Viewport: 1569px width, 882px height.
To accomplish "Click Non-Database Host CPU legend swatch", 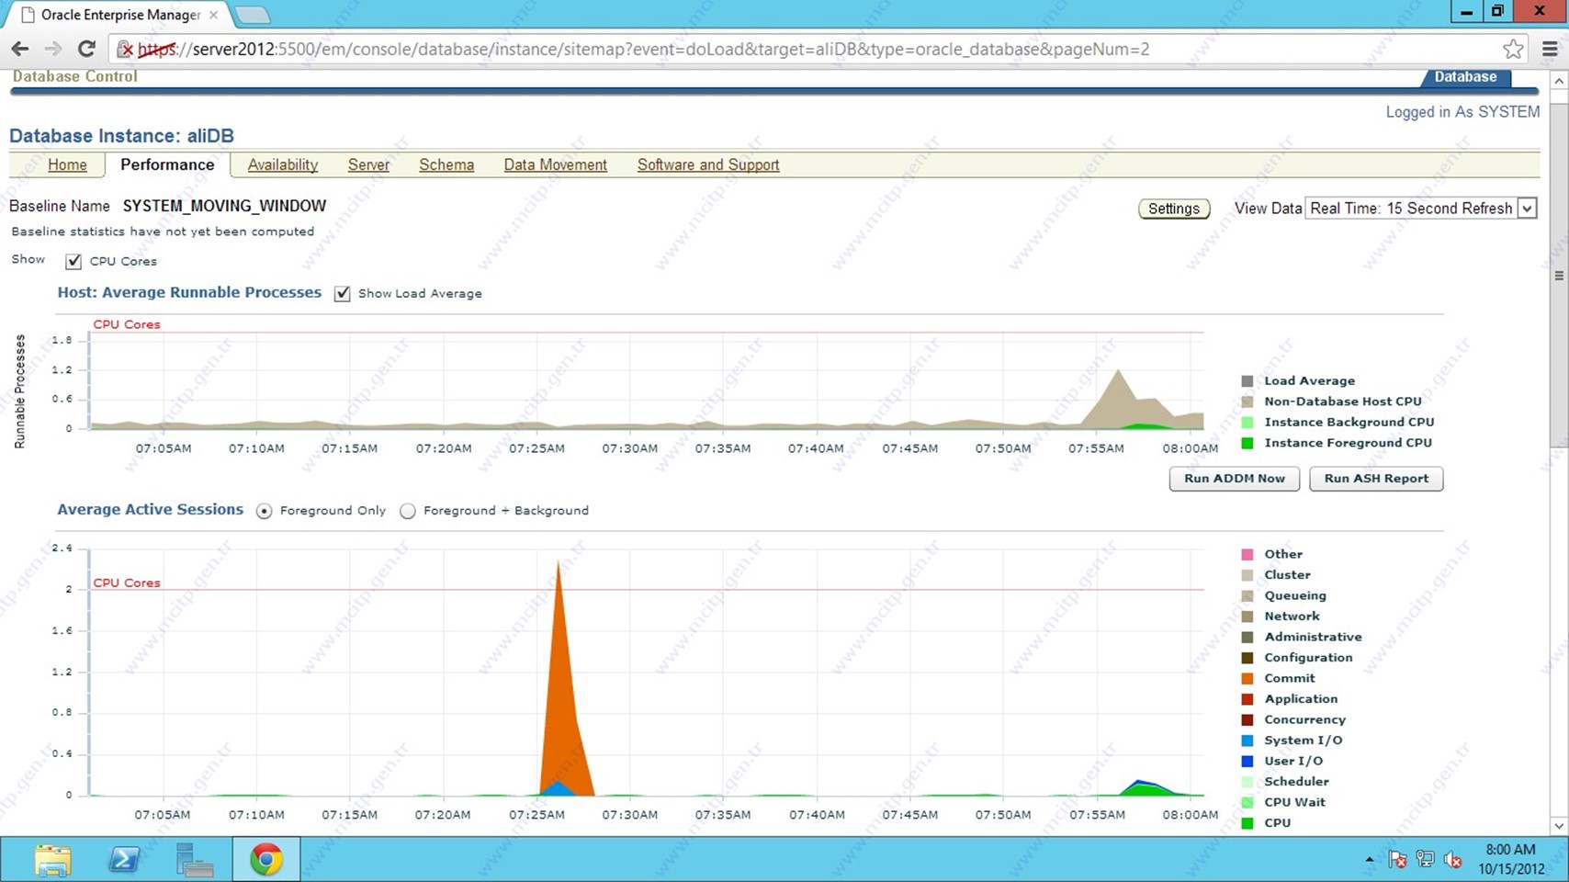I will pos(1247,402).
